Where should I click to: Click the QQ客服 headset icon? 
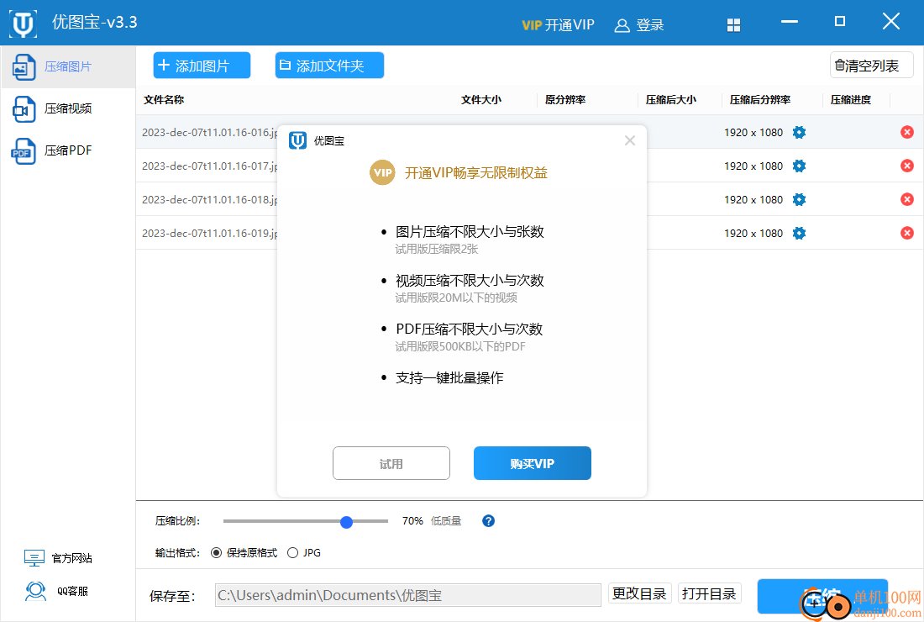click(36, 592)
